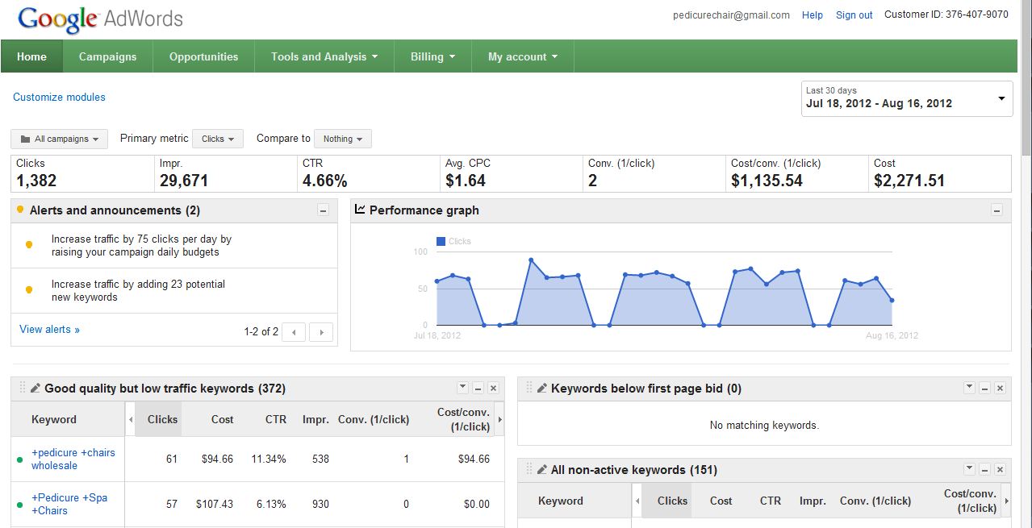Go to the Opportunities tab
Screen dimensions: 1032x528
tap(203, 56)
